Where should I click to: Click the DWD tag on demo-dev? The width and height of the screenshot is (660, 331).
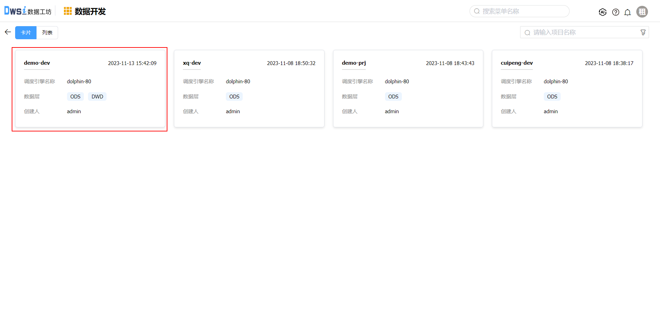tap(97, 97)
